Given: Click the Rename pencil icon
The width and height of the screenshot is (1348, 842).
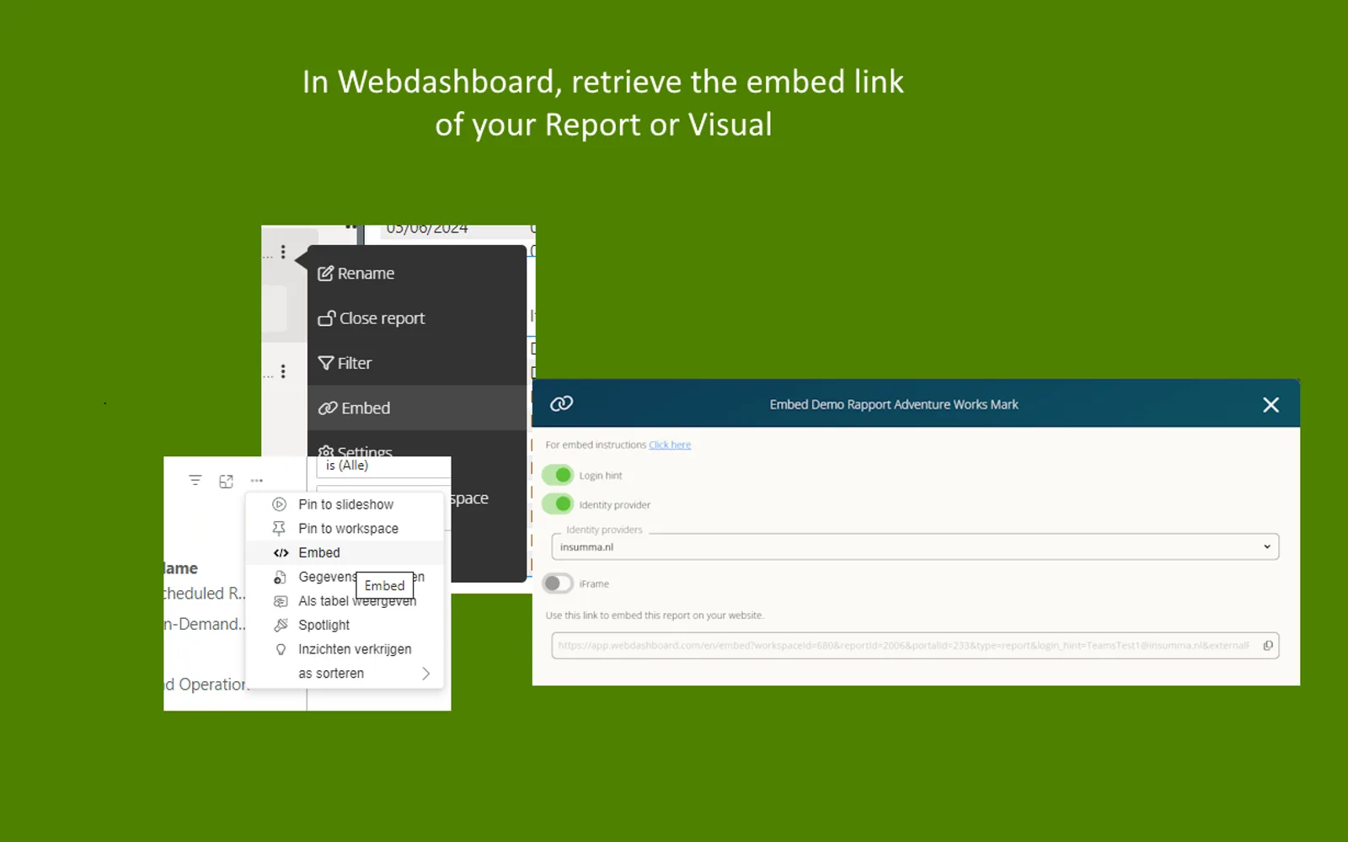Looking at the screenshot, I should 325,274.
